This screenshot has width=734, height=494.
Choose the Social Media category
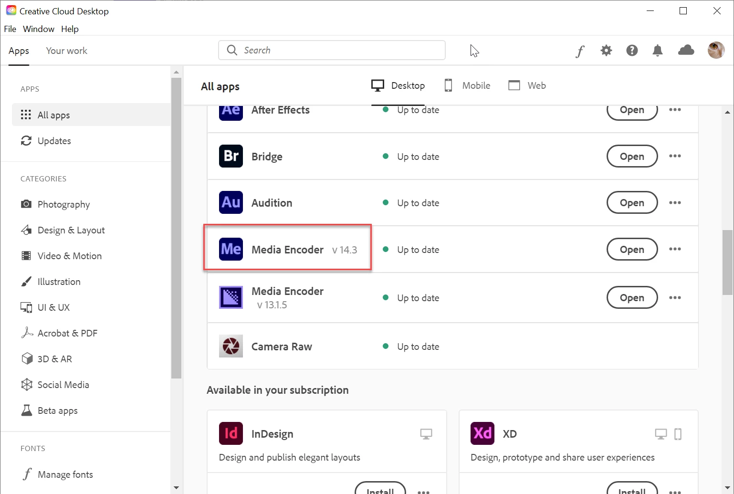click(x=55, y=385)
